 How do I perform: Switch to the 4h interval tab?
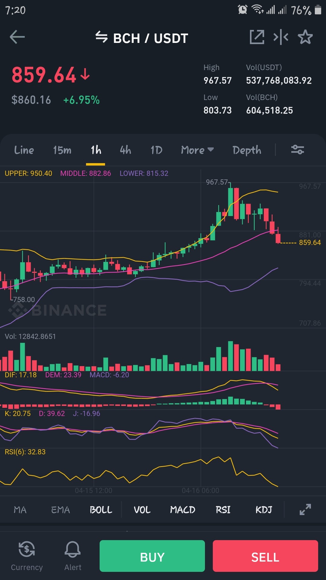pyautogui.click(x=126, y=150)
